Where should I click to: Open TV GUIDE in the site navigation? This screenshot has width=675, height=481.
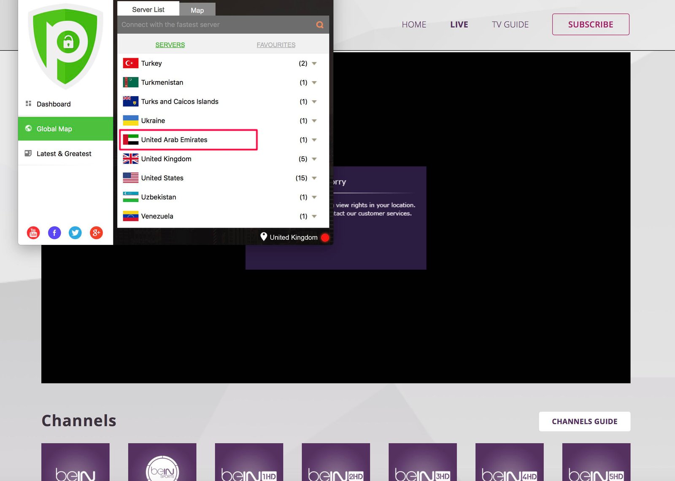[510, 24]
